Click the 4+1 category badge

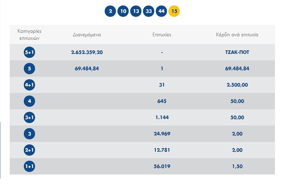(29, 85)
